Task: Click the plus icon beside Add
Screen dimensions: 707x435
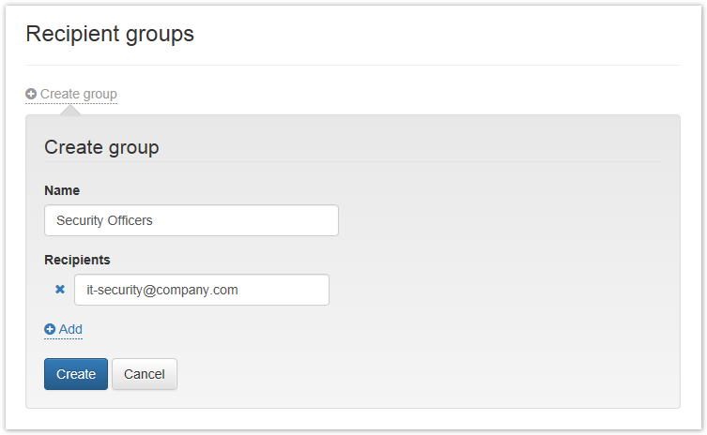Action: point(50,329)
